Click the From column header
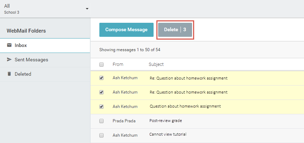Viewport: 304px width, 143px height. click(118, 64)
